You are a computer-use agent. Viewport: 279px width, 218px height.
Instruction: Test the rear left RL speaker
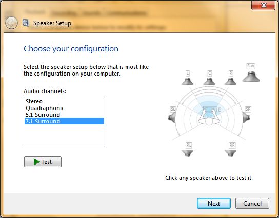pyautogui.click(x=187, y=153)
